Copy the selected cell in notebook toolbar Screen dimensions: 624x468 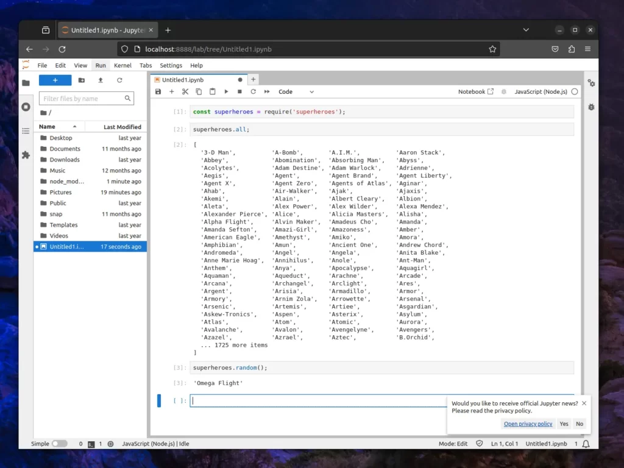(199, 91)
